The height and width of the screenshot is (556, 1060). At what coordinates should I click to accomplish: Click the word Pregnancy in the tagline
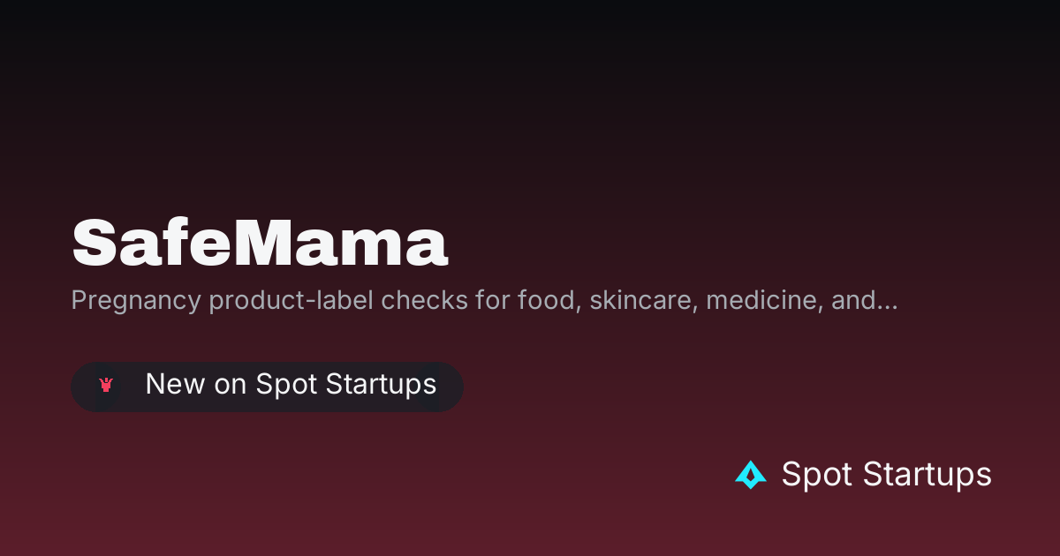coord(136,302)
